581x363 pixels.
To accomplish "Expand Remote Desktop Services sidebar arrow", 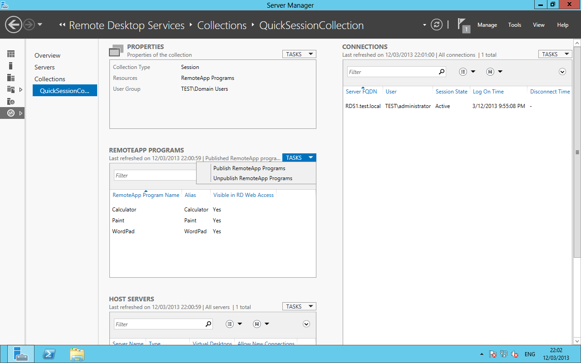I will [21, 113].
